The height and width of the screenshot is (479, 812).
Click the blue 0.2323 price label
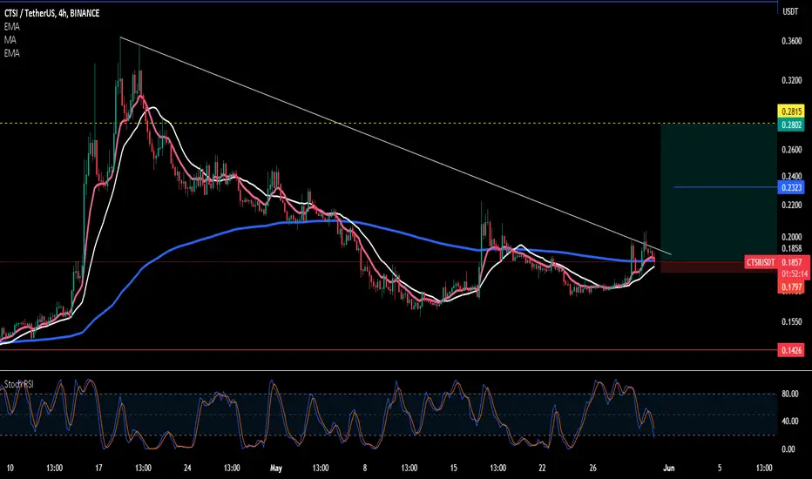pos(791,187)
